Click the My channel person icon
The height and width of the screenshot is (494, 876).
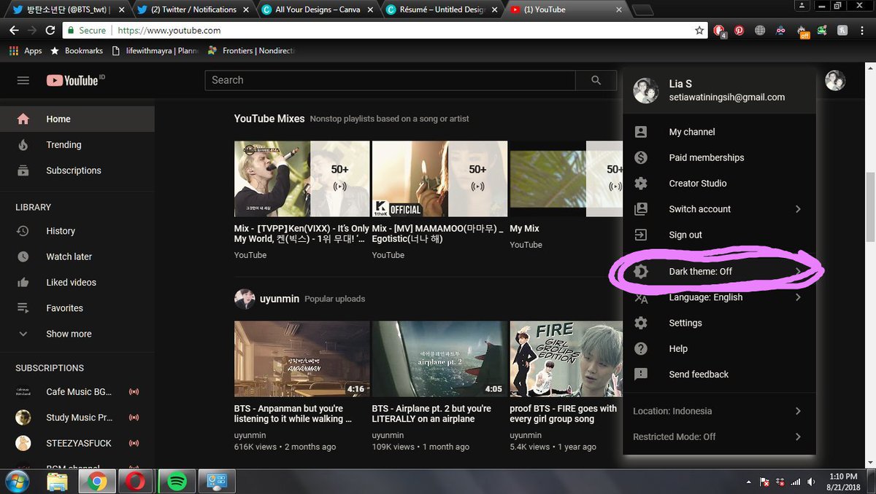pyautogui.click(x=641, y=132)
